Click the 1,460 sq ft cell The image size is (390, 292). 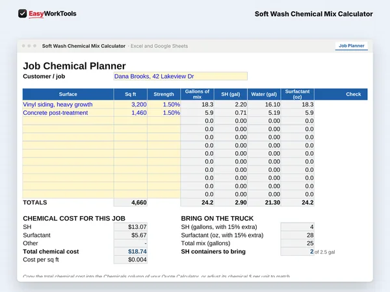[x=131, y=113]
